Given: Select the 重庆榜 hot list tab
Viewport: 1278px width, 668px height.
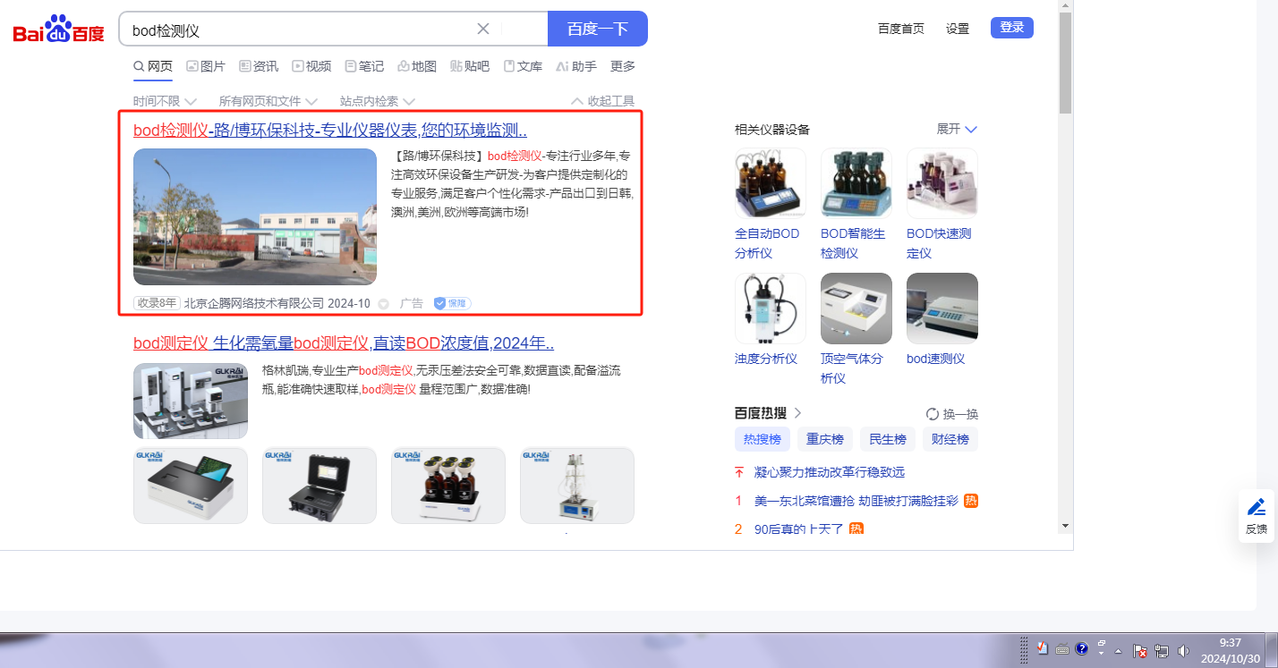Looking at the screenshot, I should point(825,439).
